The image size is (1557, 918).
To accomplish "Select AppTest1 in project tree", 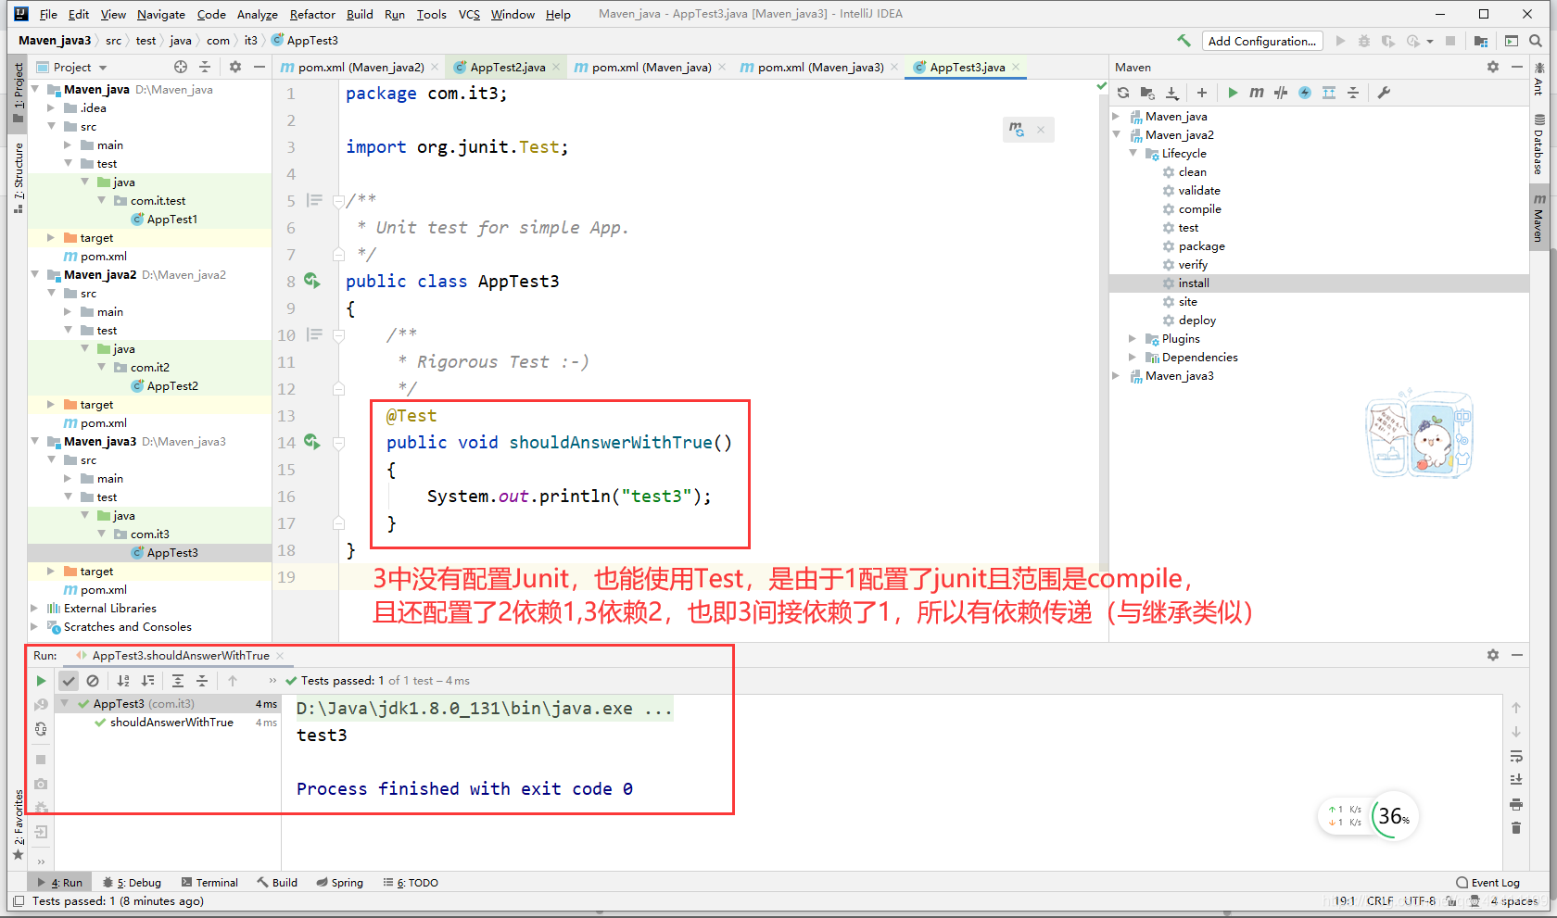I will tap(172, 220).
